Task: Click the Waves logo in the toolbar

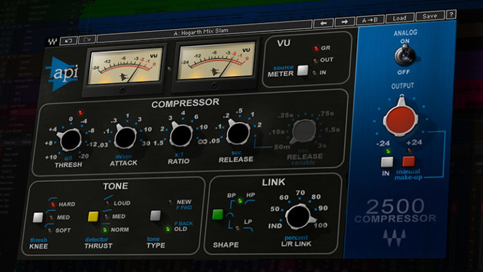Action: [x=53, y=42]
